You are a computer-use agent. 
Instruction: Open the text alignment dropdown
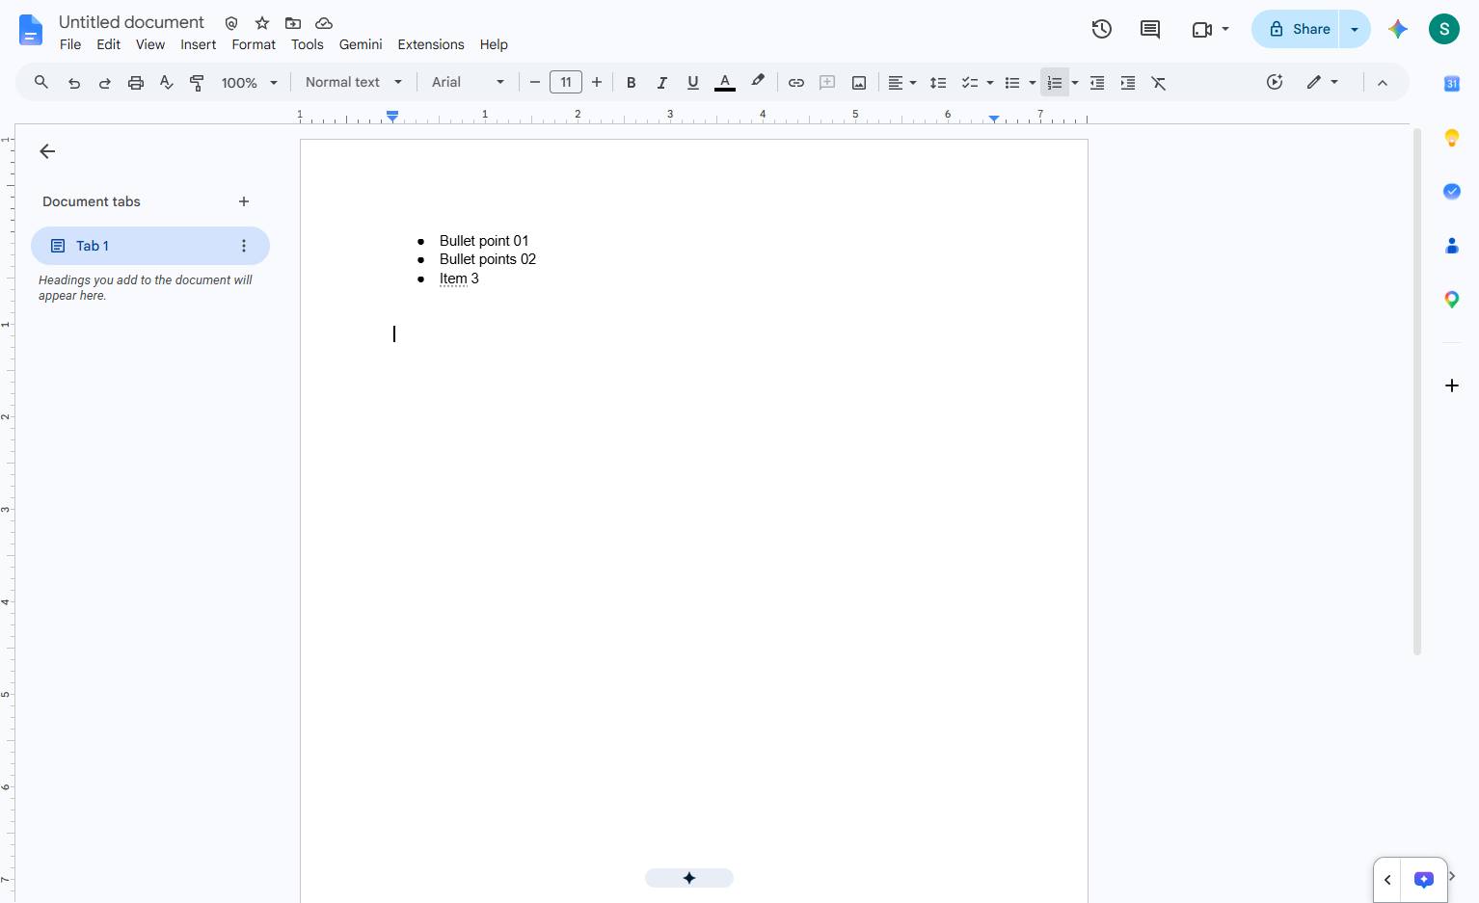click(901, 83)
